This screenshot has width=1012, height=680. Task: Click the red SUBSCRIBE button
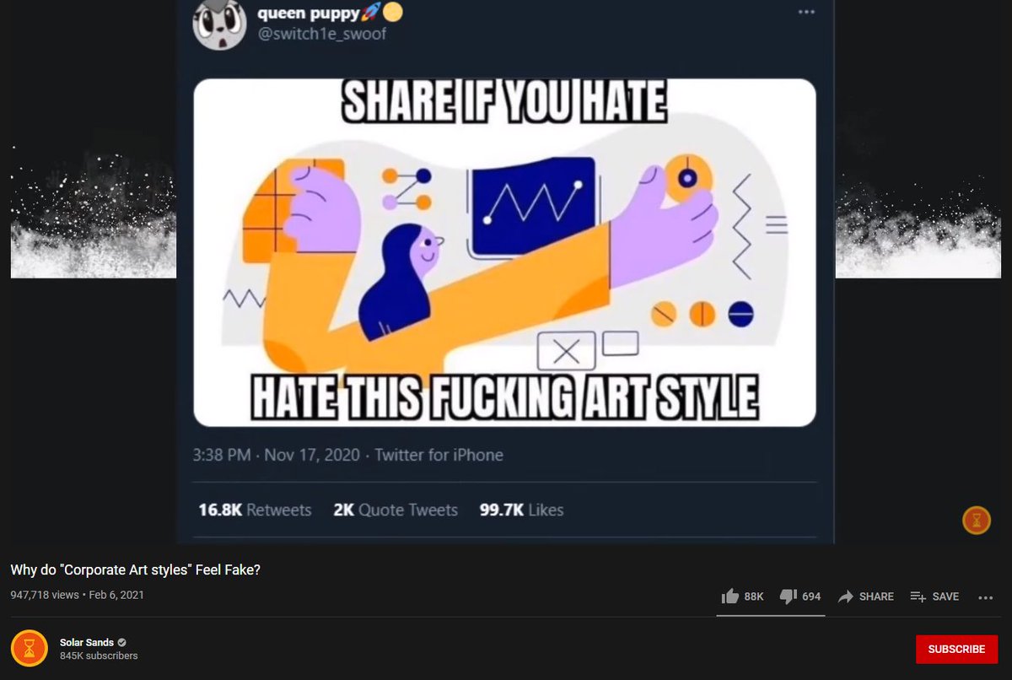(956, 650)
